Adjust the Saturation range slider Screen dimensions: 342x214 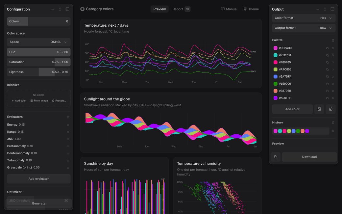[x=38, y=62]
